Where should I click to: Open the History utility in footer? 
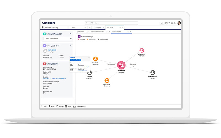pyautogui.click(x=60, y=107)
